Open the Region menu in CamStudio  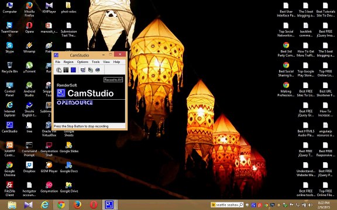(68, 62)
